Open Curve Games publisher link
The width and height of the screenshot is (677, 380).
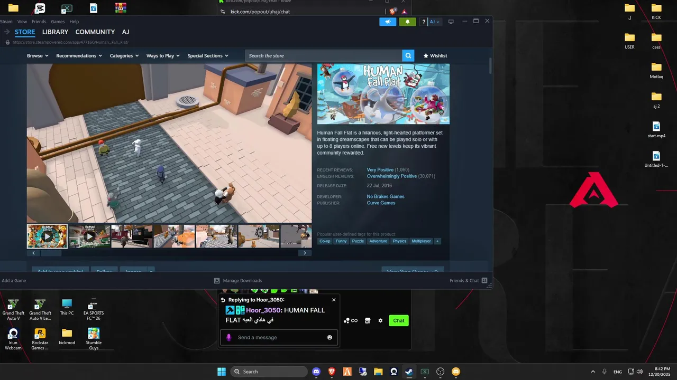coord(381,203)
